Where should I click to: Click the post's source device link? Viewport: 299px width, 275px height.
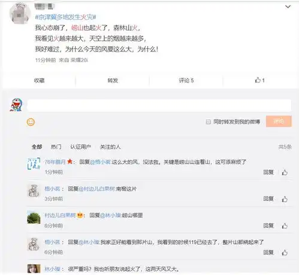click(79, 60)
